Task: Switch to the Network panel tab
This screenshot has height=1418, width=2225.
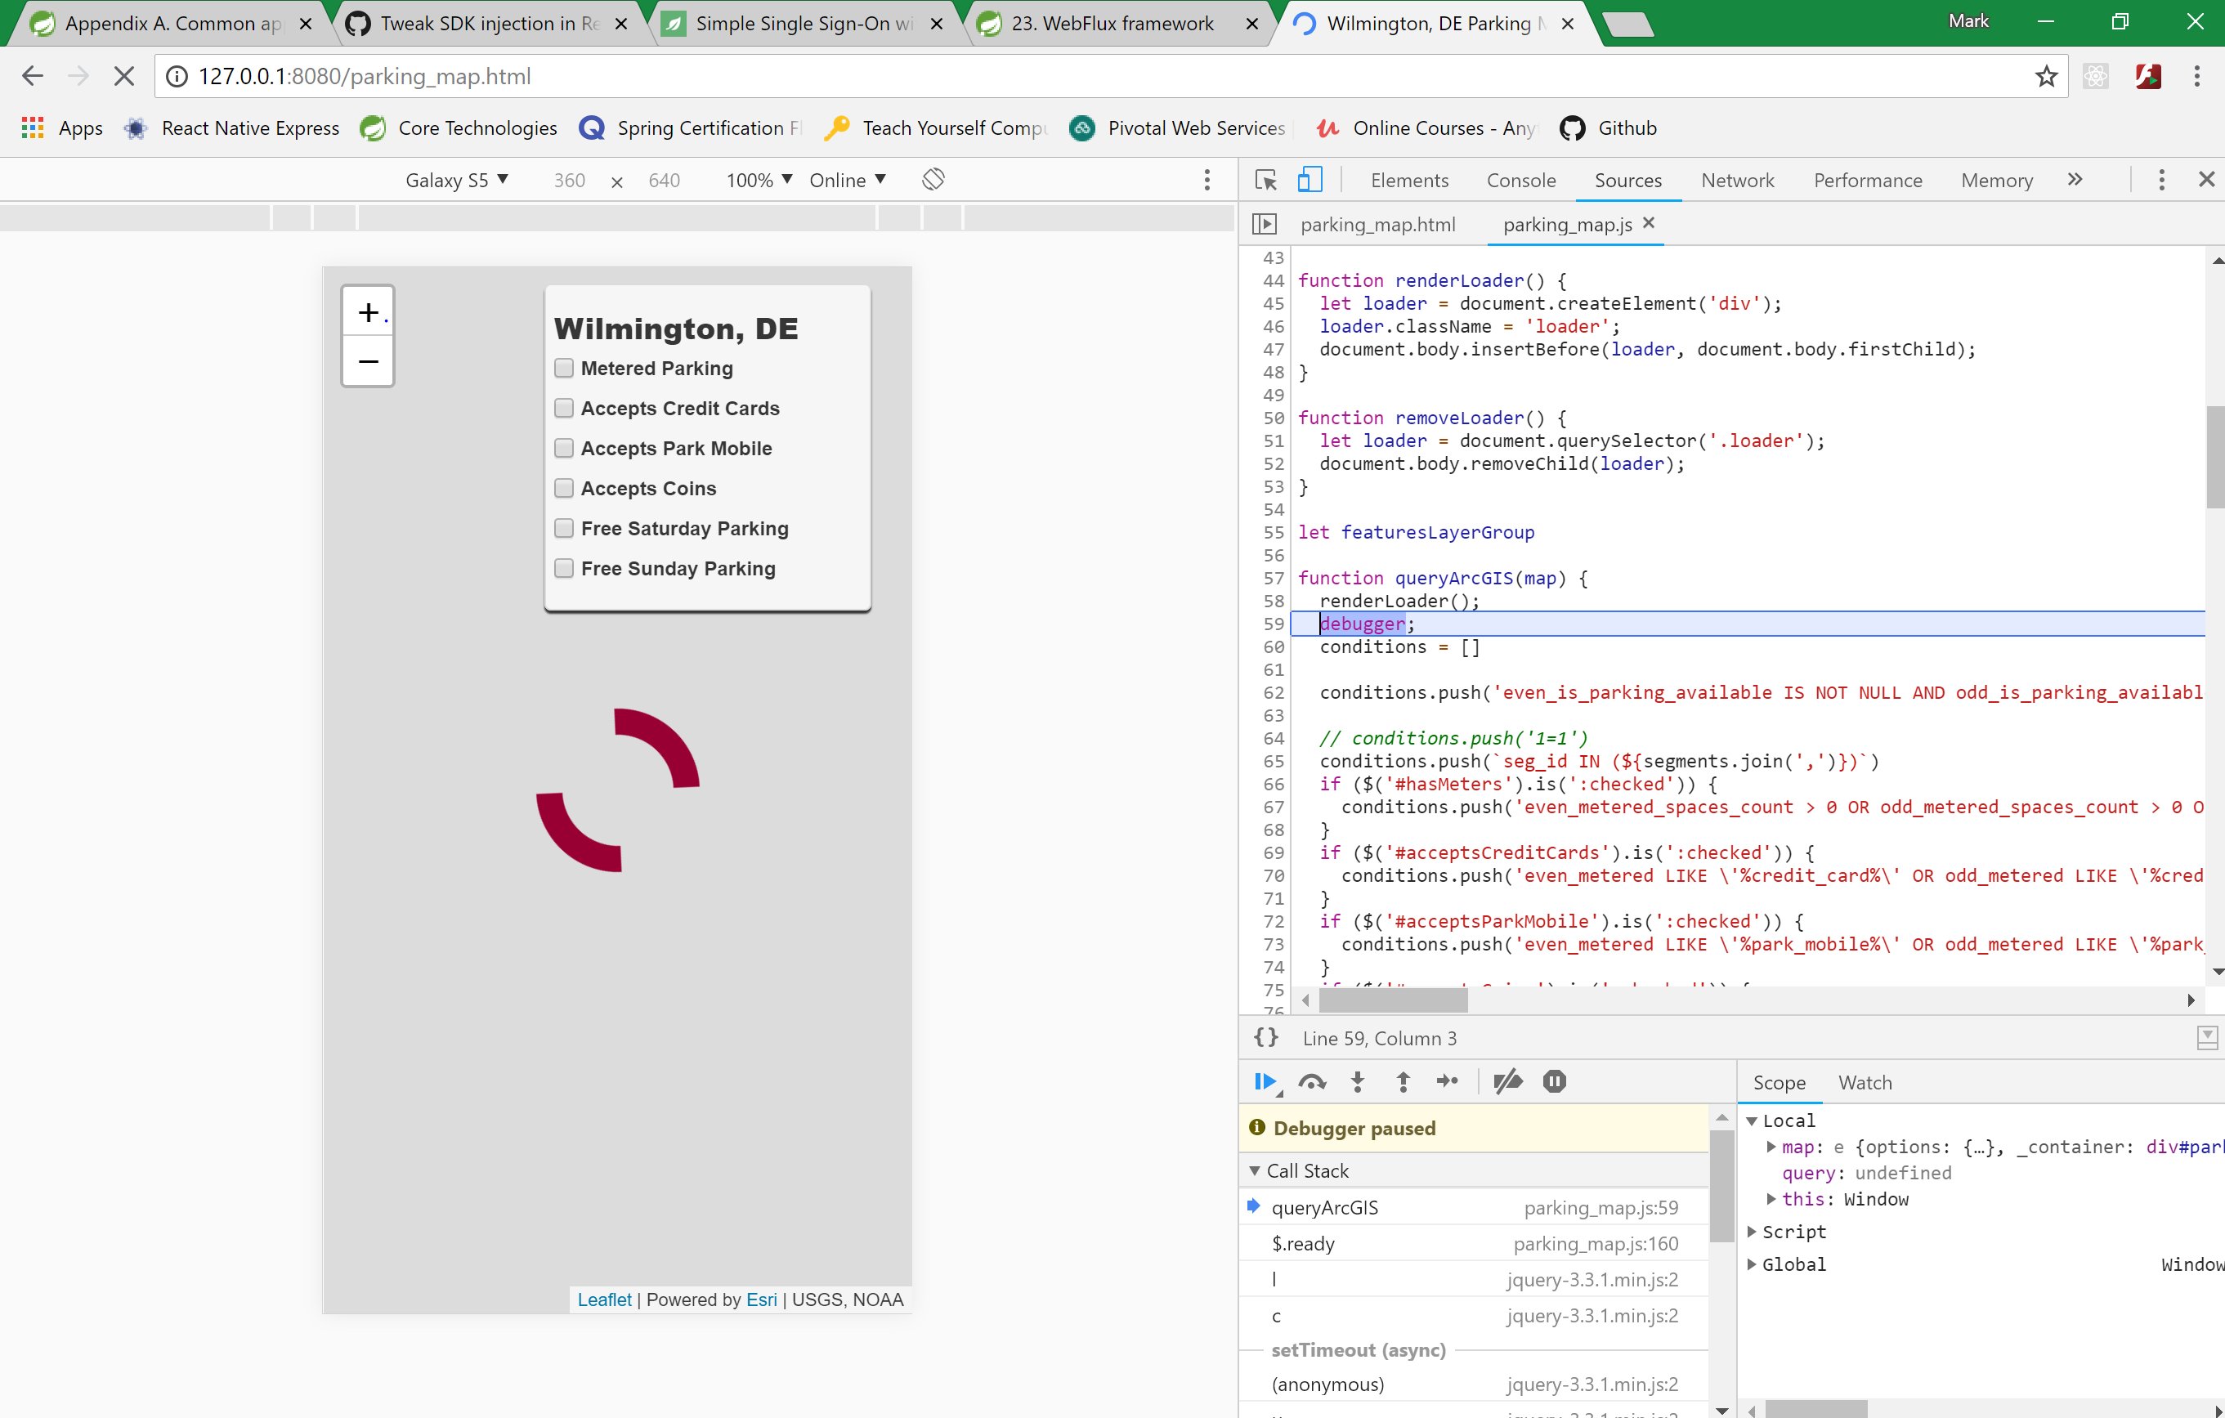Action: pyautogui.click(x=1737, y=180)
